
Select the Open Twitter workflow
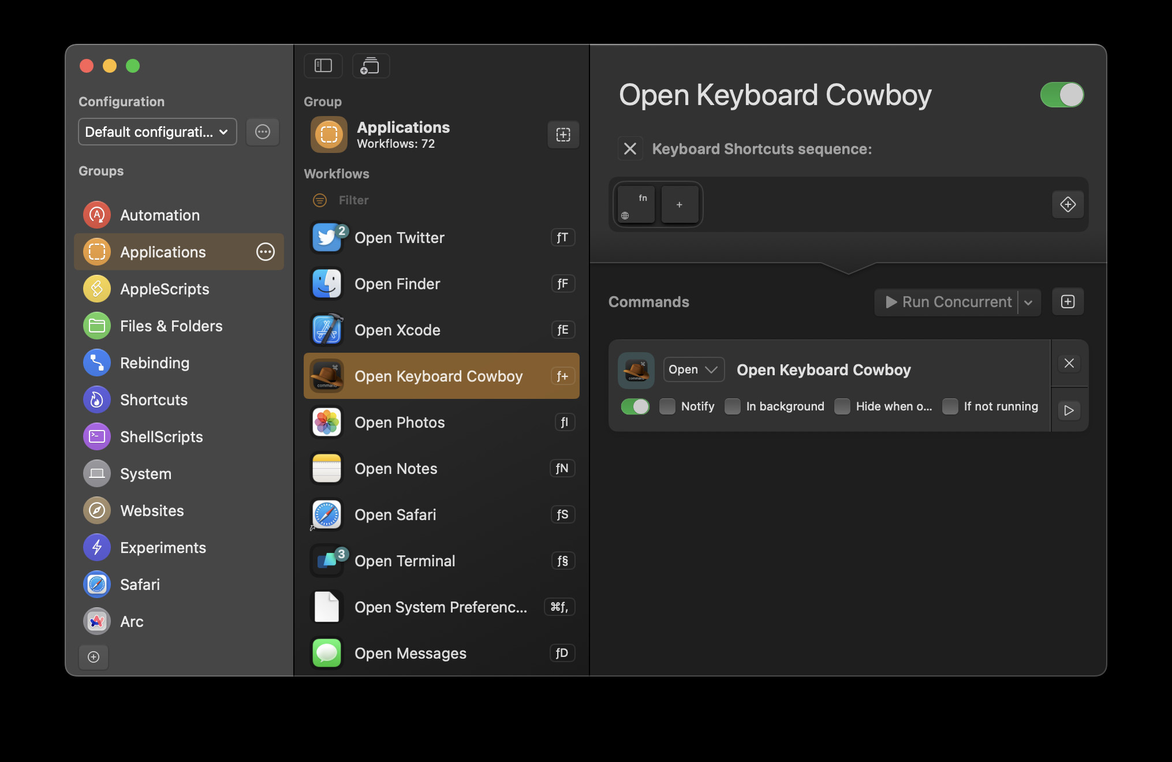(x=442, y=238)
